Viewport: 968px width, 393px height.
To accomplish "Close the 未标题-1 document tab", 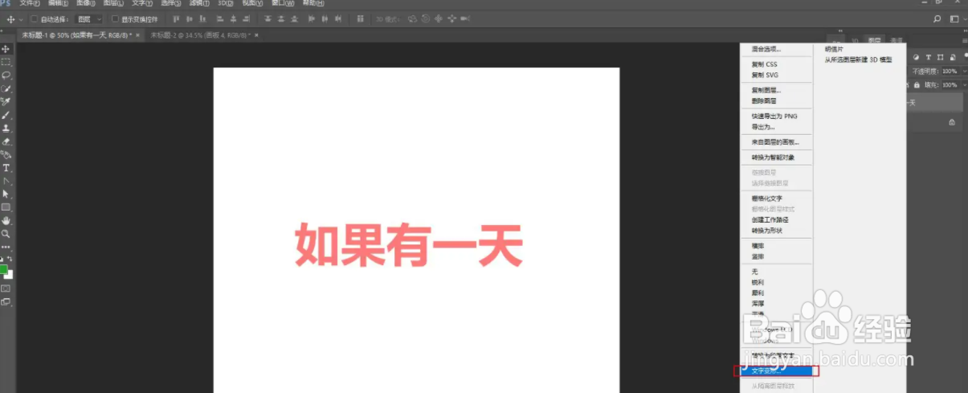I will (x=137, y=35).
